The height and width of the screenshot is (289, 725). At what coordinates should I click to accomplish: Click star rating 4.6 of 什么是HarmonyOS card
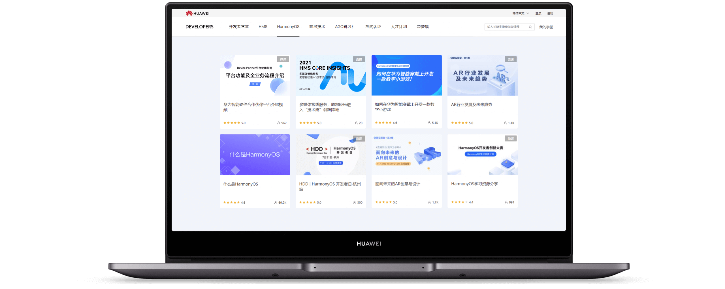[234, 203]
